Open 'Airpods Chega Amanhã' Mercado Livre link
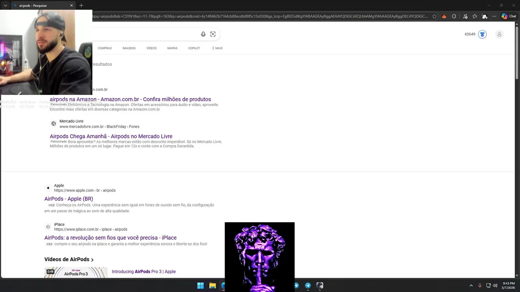 coord(111,136)
